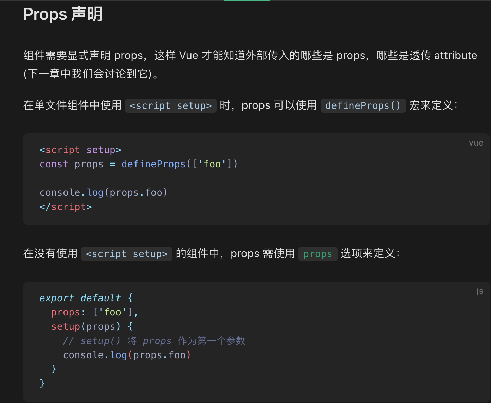Click console.log(props.foo) inside the setup function
The height and width of the screenshot is (403, 491).
(x=127, y=355)
